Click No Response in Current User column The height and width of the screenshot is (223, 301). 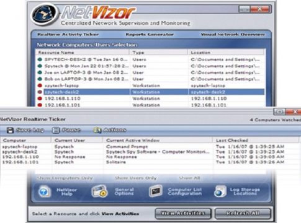pos(70,157)
